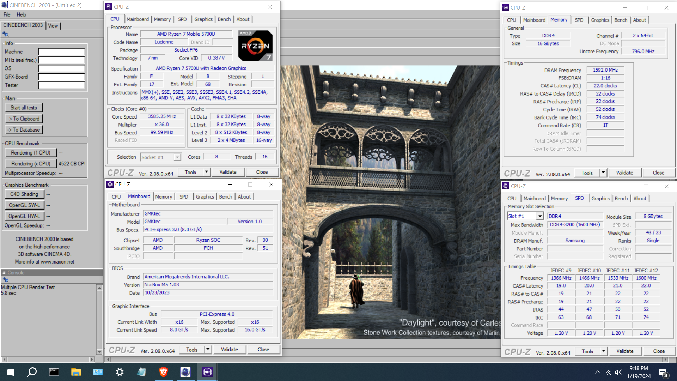Click the MHz (real freq.) input field
Screen dimensions: 677x381
point(61,60)
